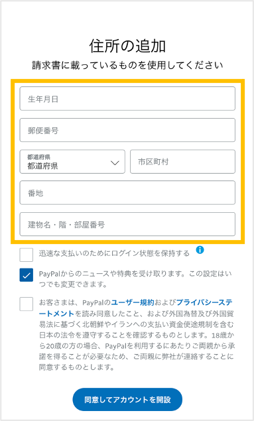Screen dimensions: 254x421
Task: Click the 住所の追加 heading
Action: (127, 46)
